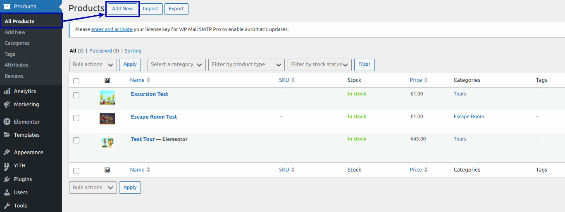Click the Tools wrench icon

7,206
